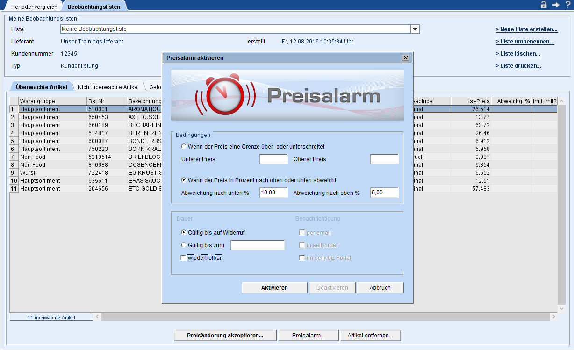Click Liste drucken link
Screen dimensions: 574x350
pyautogui.click(x=518, y=66)
